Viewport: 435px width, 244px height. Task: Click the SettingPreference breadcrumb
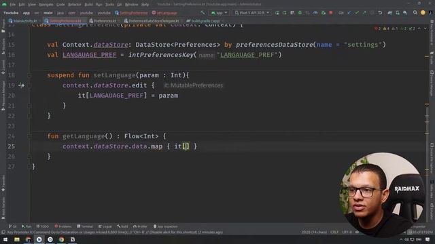(x=131, y=13)
